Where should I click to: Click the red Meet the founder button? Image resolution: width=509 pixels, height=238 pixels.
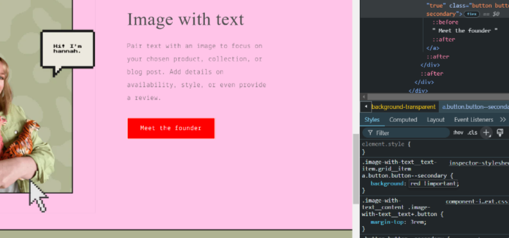point(171,128)
